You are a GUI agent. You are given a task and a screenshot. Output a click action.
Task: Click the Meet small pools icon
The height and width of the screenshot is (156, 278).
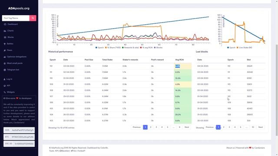[x=5, y=63]
